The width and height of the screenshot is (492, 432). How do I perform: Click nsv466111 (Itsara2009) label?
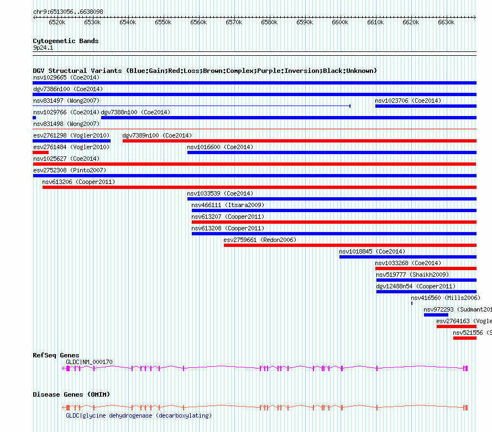pos(228,205)
